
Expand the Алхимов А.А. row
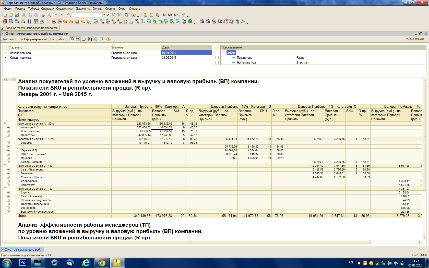pos(8,127)
